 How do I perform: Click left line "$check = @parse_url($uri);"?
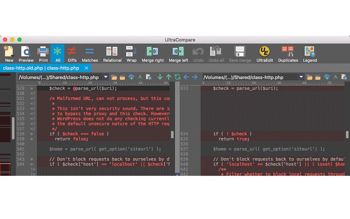pyautogui.click(x=83, y=88)
